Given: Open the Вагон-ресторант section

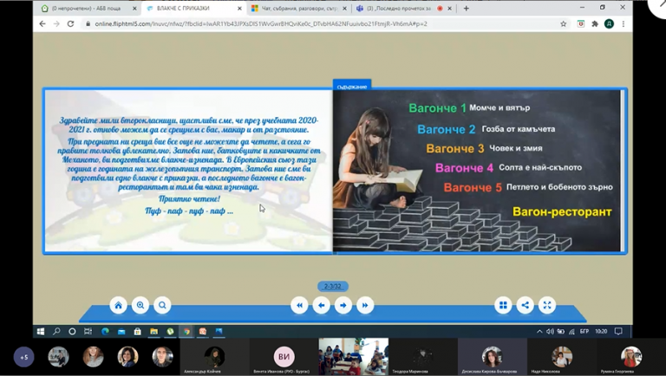Looking at the screenshot, I should pos(562,211).
